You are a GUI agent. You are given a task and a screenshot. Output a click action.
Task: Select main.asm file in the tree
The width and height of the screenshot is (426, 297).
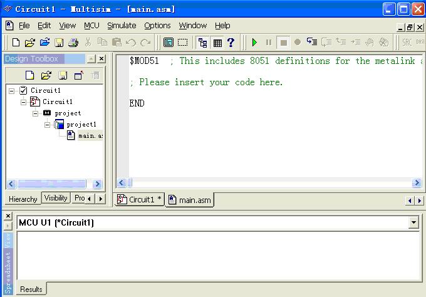click(90, 136)
